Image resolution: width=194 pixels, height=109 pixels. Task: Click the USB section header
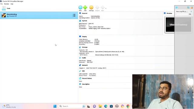83,71
